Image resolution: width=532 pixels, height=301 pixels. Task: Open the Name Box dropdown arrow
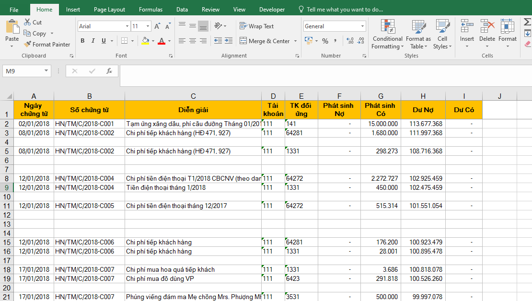coord(46,71)
